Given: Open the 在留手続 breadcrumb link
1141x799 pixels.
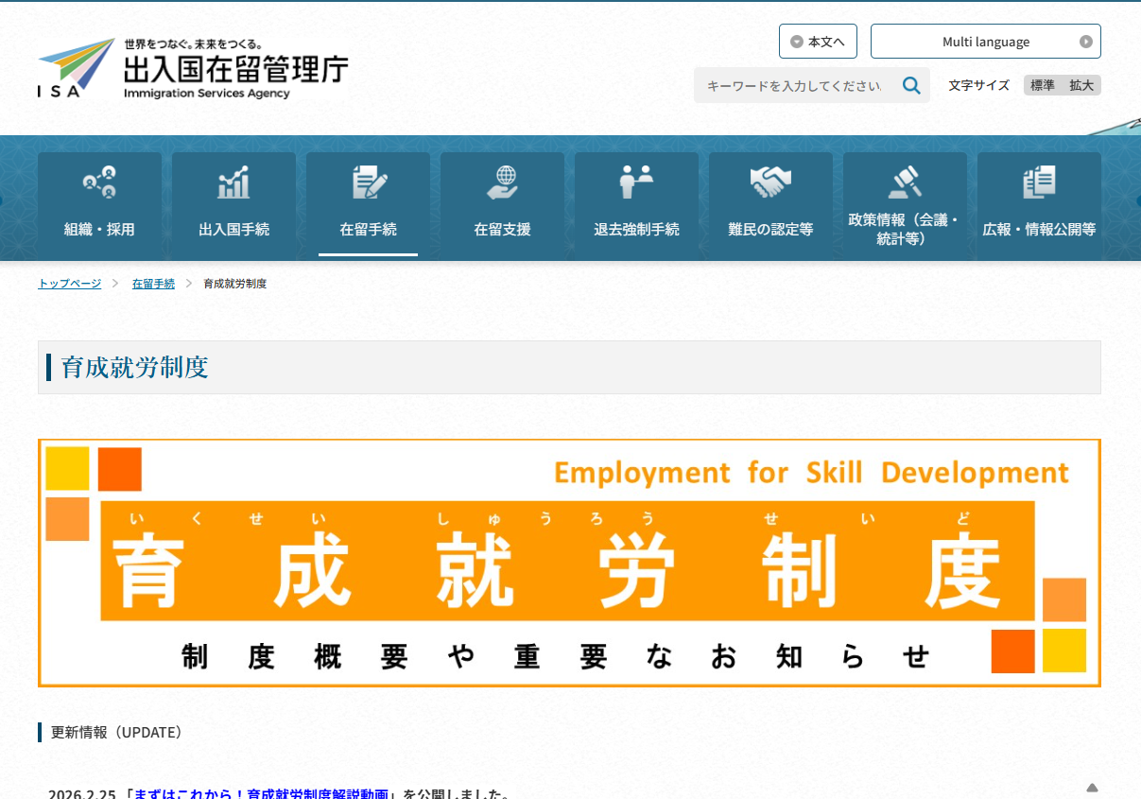Looking at the screenshot, I should 153,284.
